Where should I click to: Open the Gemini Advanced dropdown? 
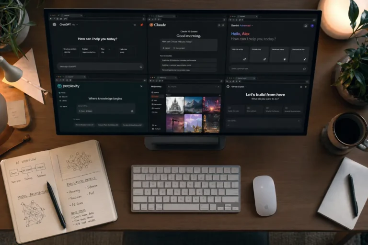(x=241, y=25)
